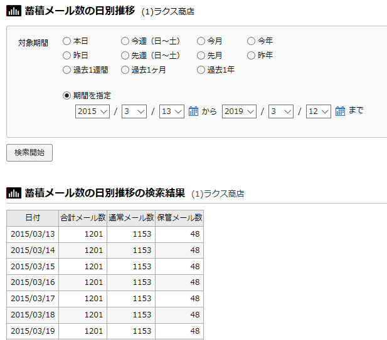Select the 今月 radio button
387x340 pixels.
[x=201, y=41]
